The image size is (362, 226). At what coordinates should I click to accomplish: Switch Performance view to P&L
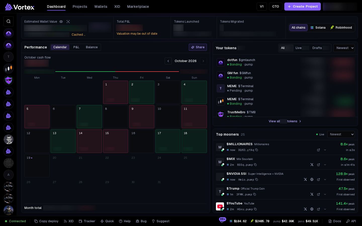[76, 47]
